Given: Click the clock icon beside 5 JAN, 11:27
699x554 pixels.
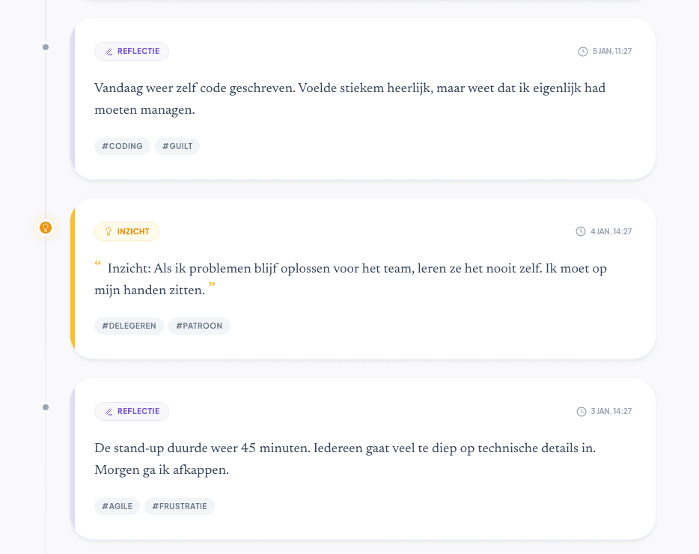Looking at the screenshot, I should tap(582, 51).
